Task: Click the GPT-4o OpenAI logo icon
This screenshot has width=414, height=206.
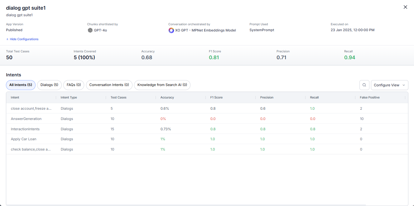Action: [x=90, y=30]
